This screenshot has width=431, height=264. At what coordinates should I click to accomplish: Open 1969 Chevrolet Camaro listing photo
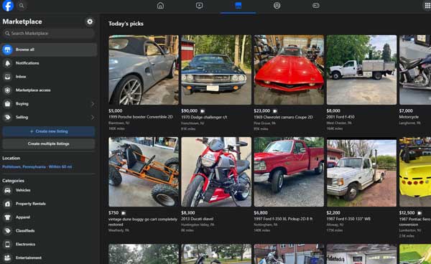click(x=289, y=70)
